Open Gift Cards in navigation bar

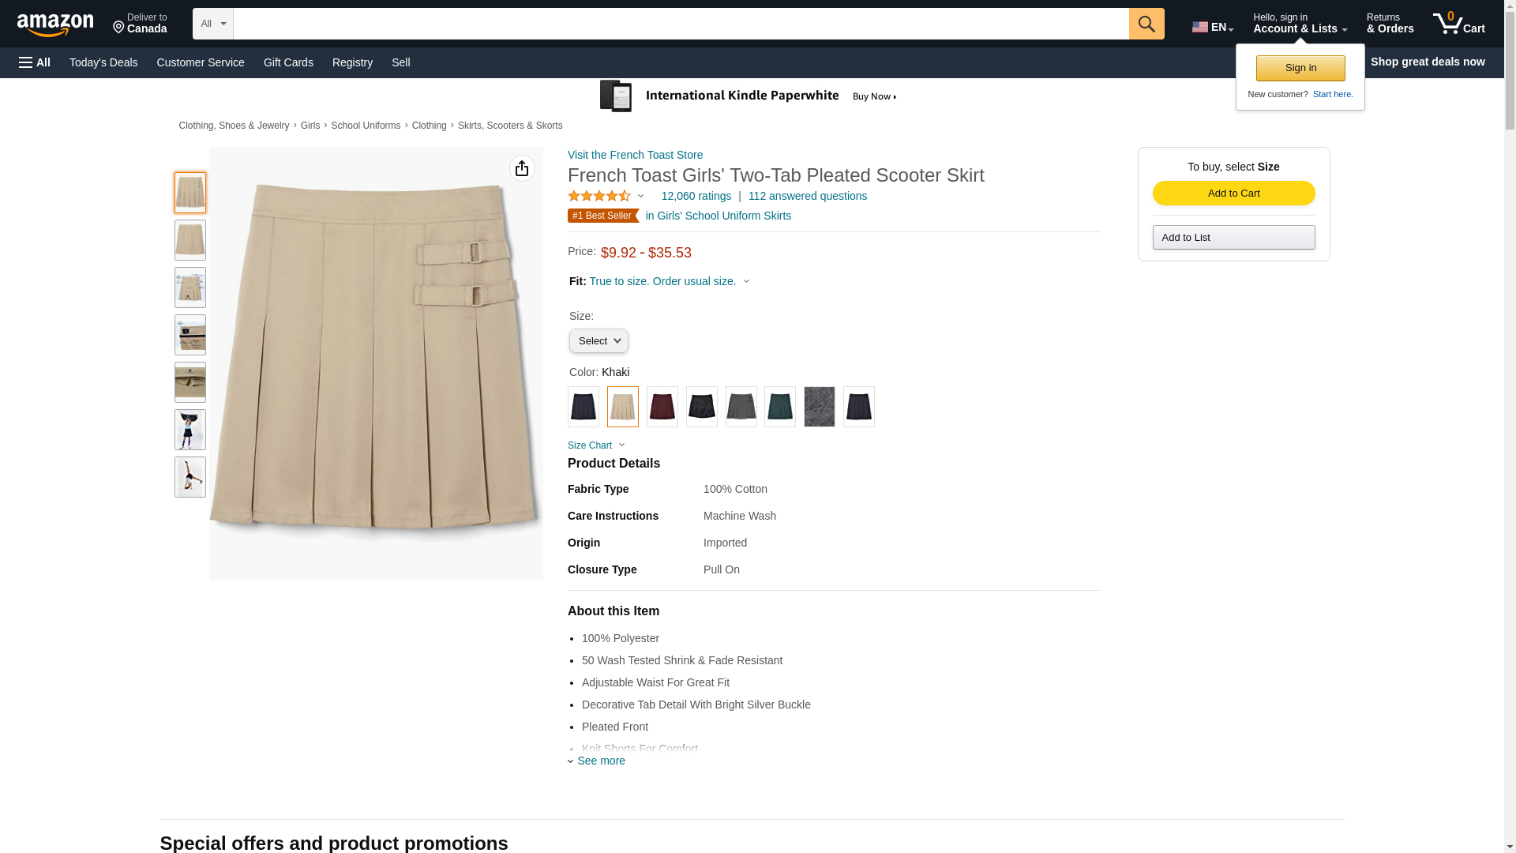[x=288, y=62]
